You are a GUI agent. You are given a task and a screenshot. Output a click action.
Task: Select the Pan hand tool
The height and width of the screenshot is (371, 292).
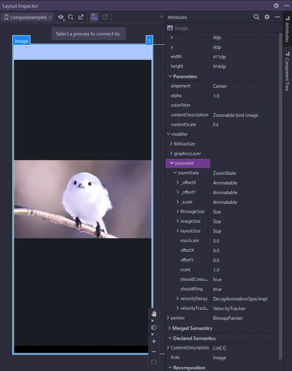point(153,314)
